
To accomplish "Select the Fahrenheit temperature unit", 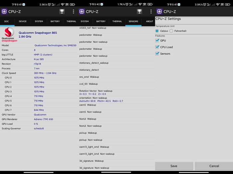I will 171,31.
